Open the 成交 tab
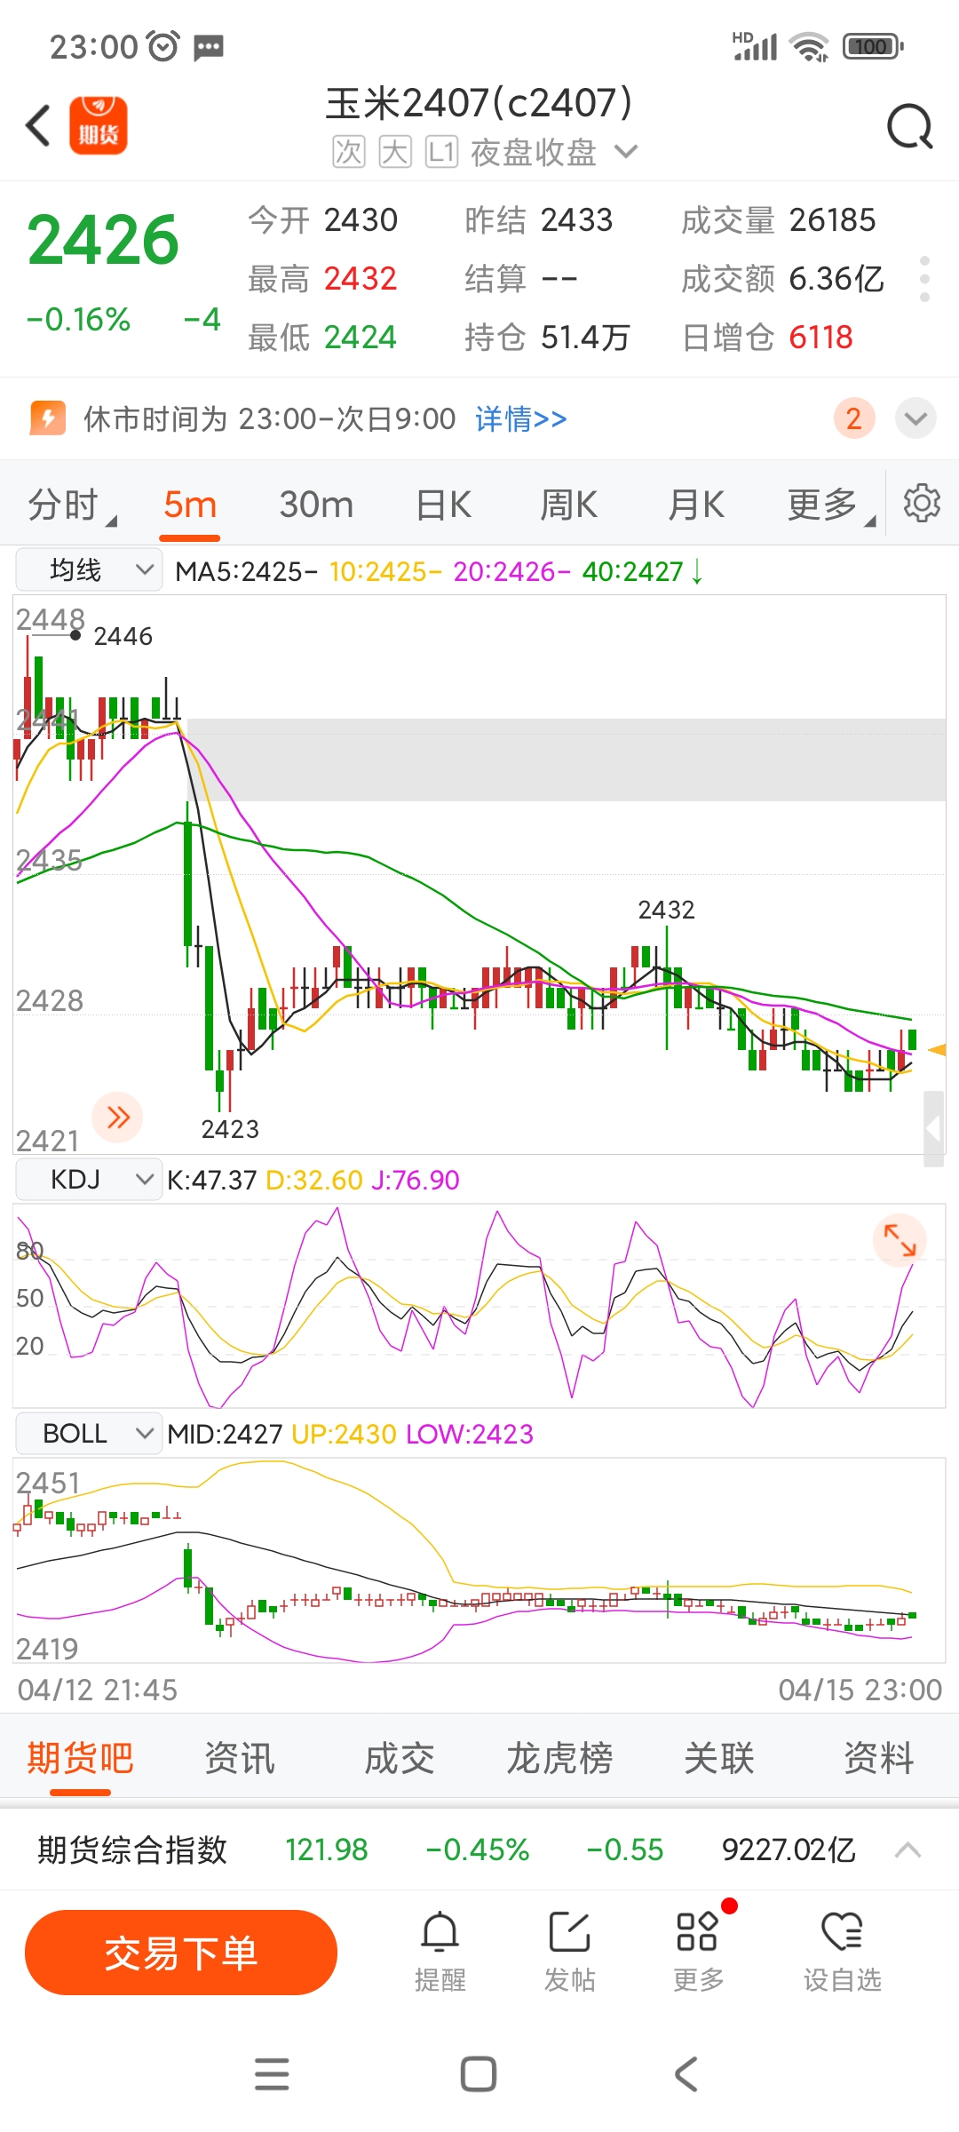Viewport: 959px width, 2132px height. click(x=400, y=1757)
